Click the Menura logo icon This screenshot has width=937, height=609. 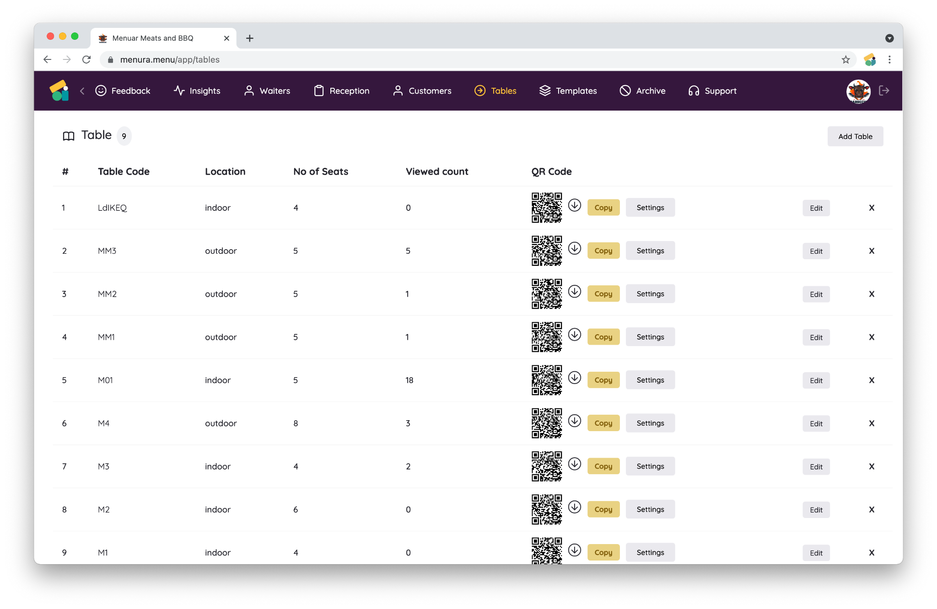[x=59, y=91]
